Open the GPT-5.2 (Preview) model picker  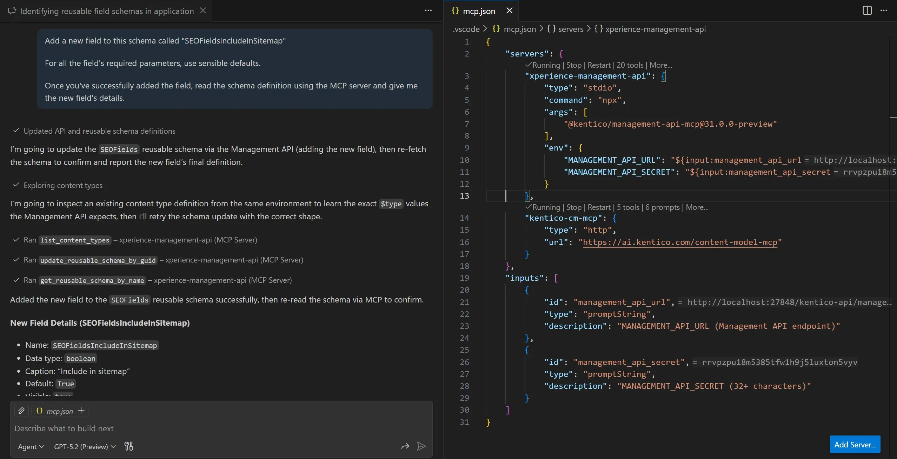pos(85,447)
